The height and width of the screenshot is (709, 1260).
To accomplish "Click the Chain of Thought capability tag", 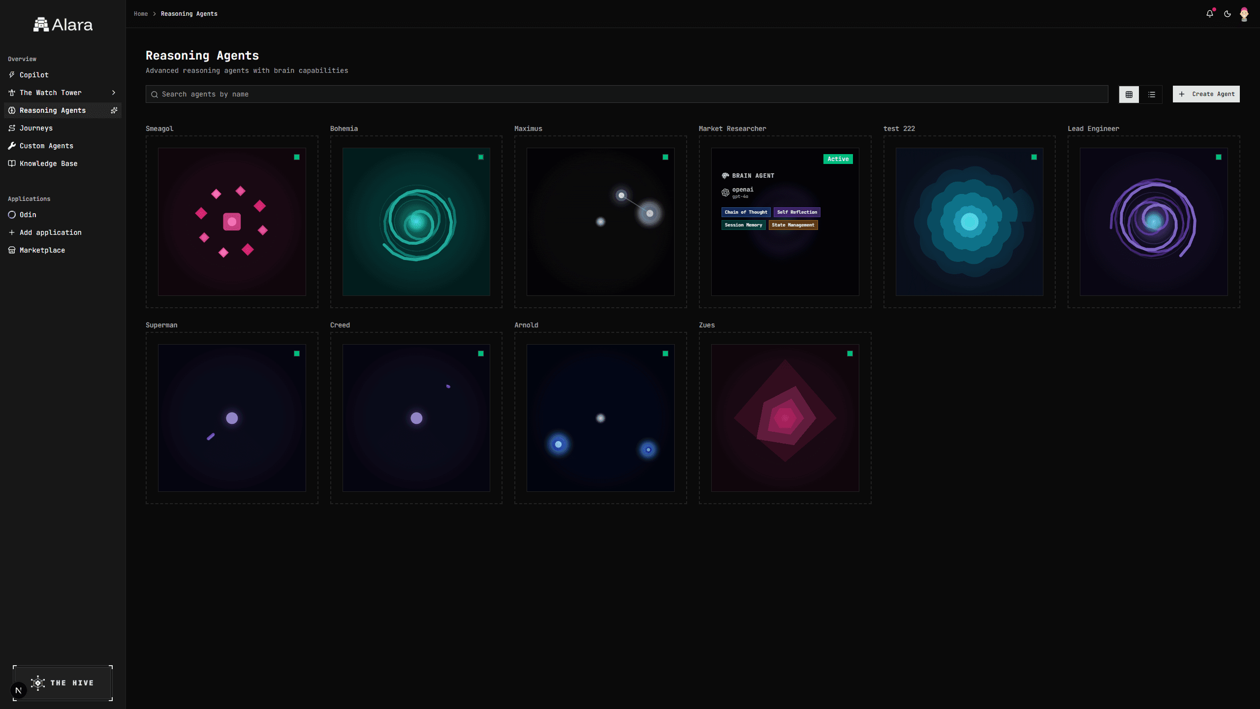I will pyautogui.click(x=746, y=212).
